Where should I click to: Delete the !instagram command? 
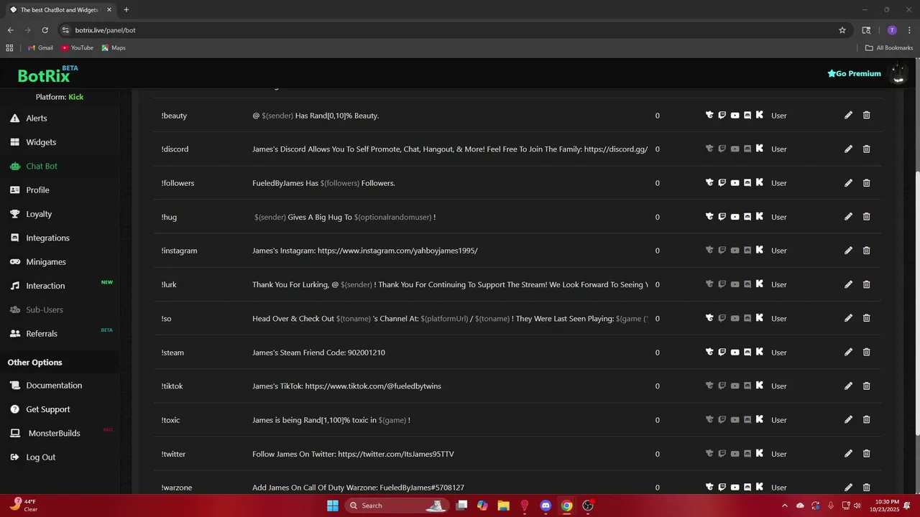coord(866,250)
